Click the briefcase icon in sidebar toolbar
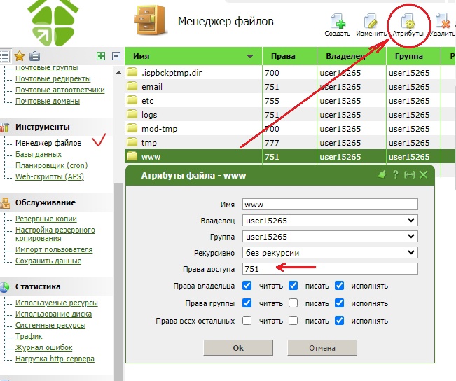This screenshot has width=456, height=381. (34, 56)
